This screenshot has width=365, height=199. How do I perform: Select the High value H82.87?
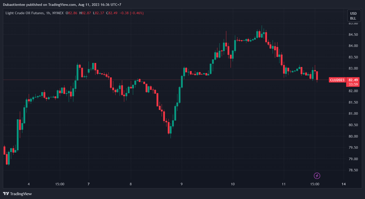click(85, 13)
